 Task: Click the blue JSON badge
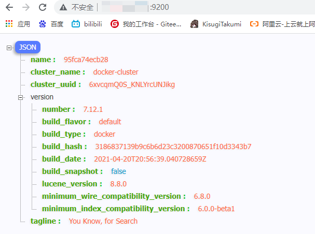tap(28, 47)
